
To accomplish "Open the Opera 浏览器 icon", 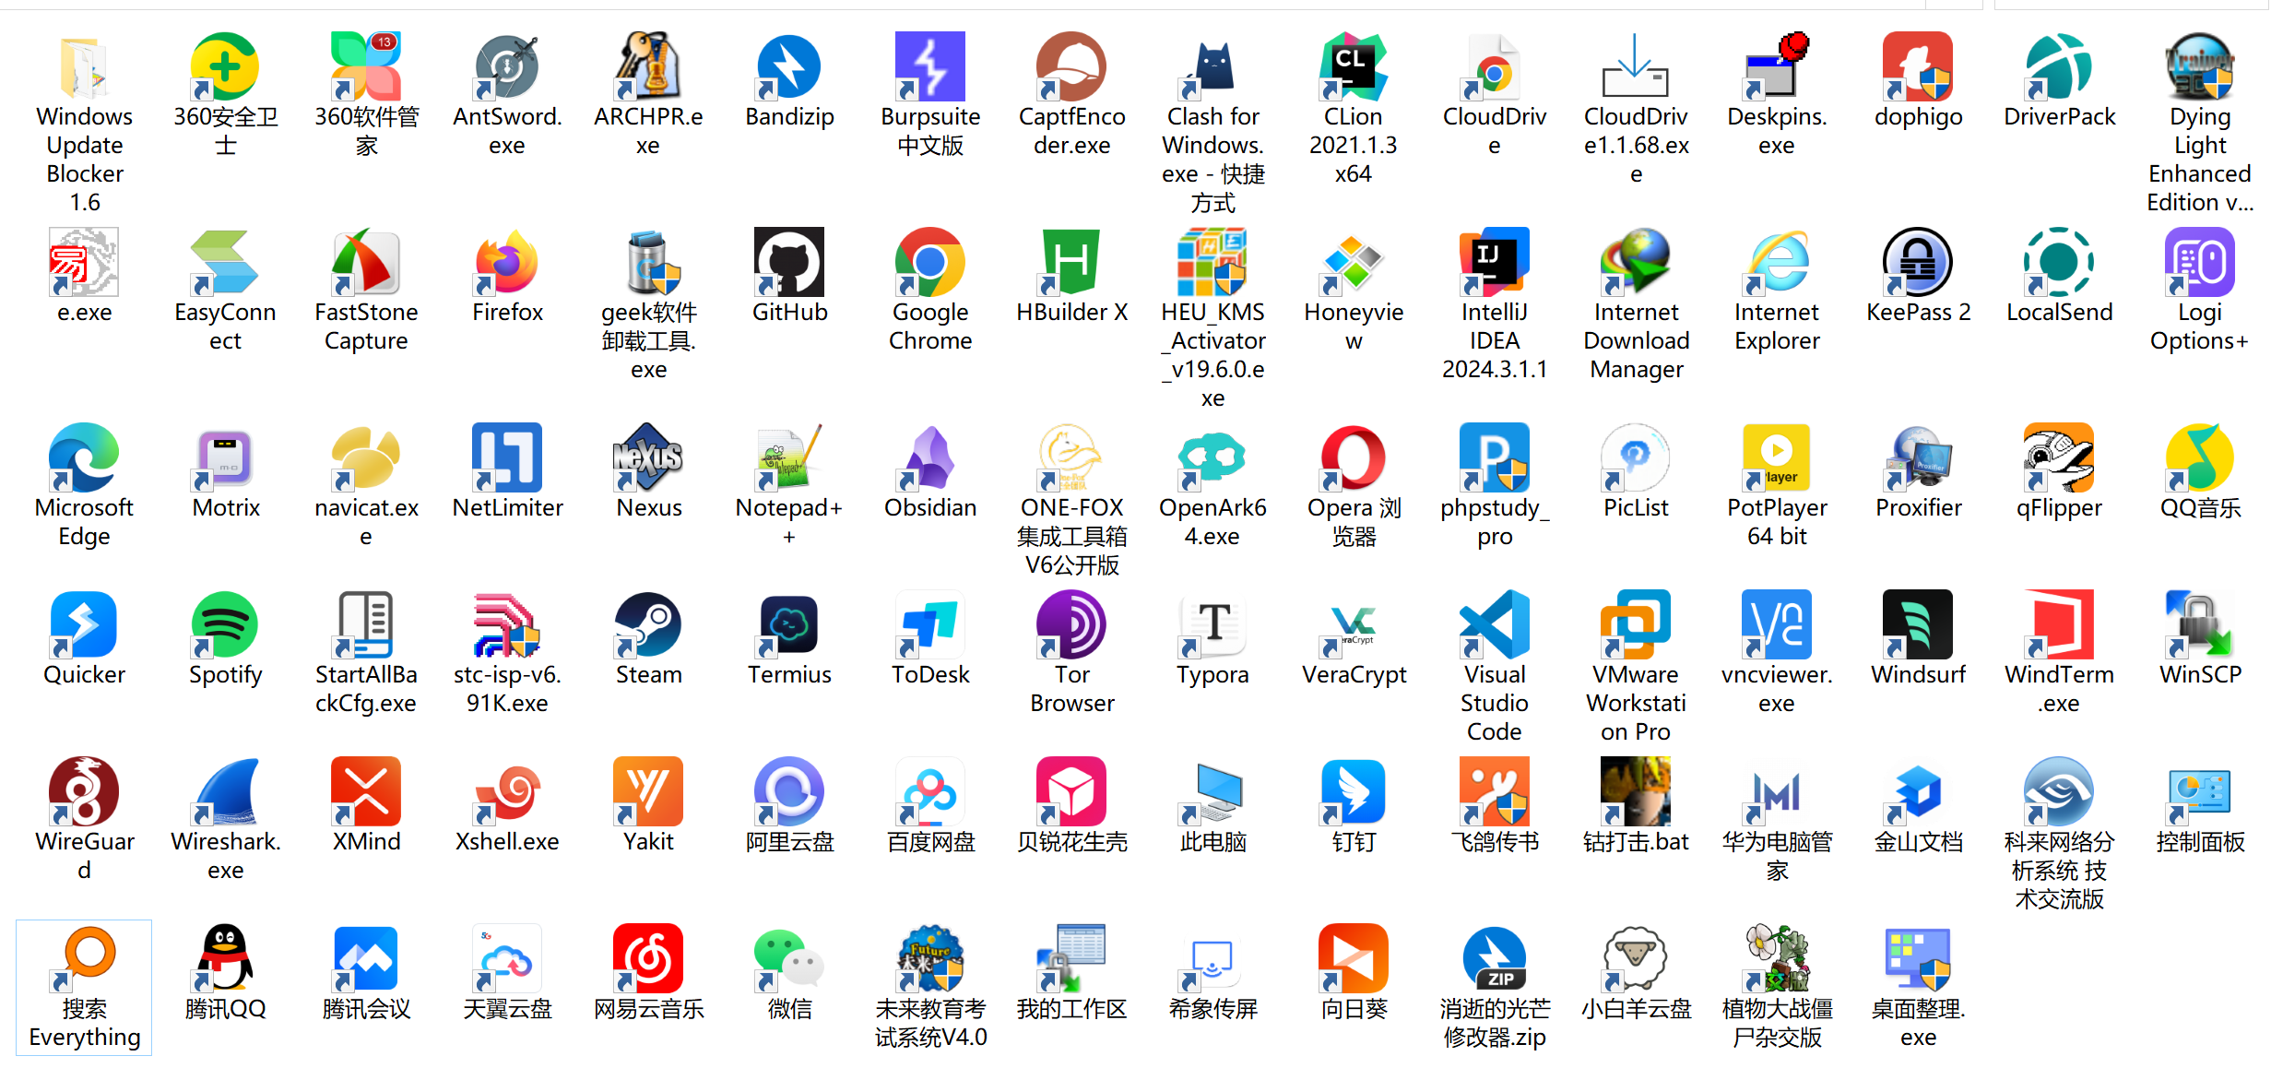I will [x=1354, y=457].
